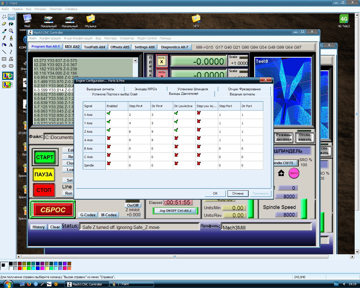Click the yellow ПАУЗА button

click(x=44, y=174)
